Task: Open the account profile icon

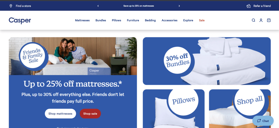Action: pos(261,20)
